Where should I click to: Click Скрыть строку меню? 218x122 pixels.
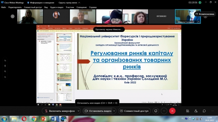tap(69, 3)
